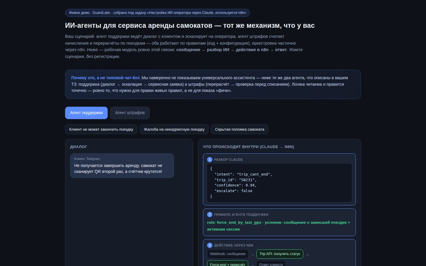Click the Живое демо GuardLabs badge
The height and width of the screenshot is (266, 426).
(157, 13)
